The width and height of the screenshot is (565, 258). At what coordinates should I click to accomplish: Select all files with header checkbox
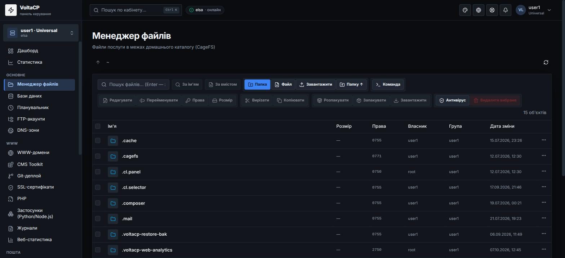98,126
